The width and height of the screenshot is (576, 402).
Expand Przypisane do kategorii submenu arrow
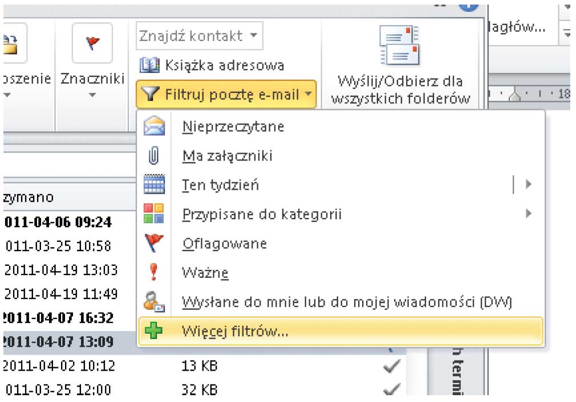point(529,214)
